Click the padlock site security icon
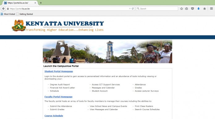Screen dimensions: 215x119 [8, 9]
